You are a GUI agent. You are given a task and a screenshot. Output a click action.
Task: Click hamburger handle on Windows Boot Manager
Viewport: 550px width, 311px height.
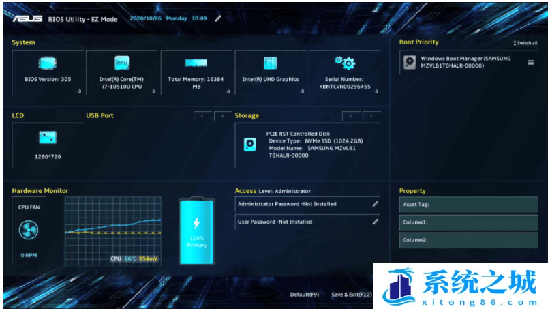[x=530, y=63]
